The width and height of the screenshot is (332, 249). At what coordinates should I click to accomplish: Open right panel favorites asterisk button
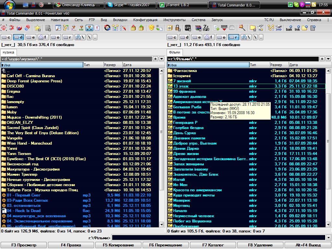point(322,59)
